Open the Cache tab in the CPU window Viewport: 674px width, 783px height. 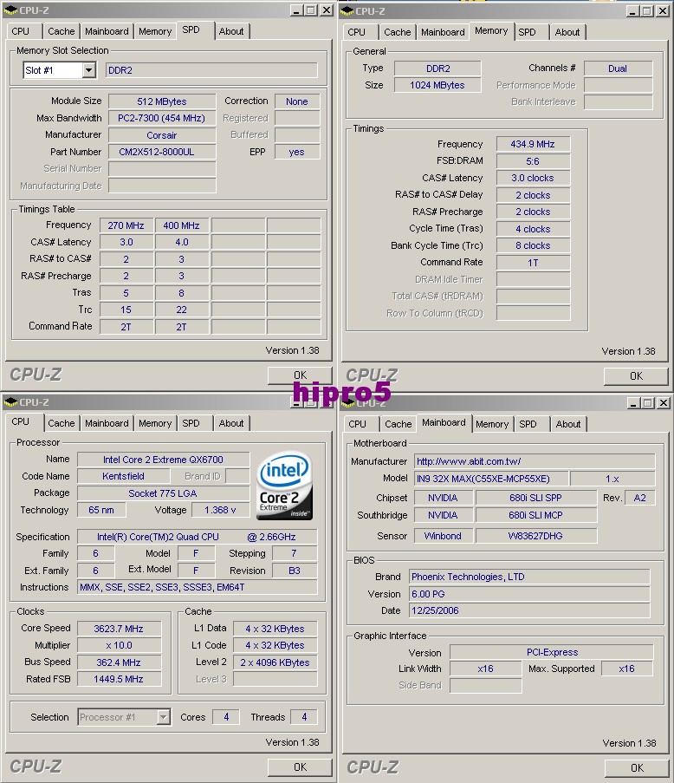tap(62, 423)
